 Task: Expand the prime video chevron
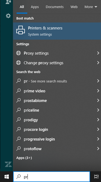98,91
